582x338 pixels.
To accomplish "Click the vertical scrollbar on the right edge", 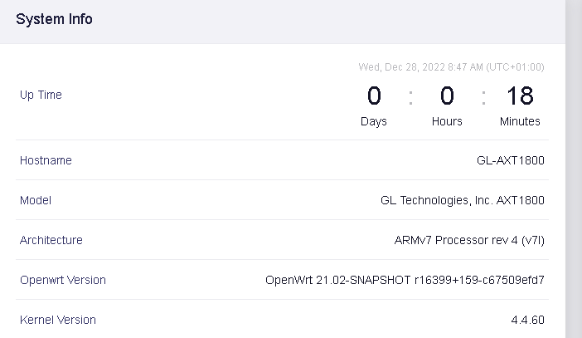I will click(x=573, y=166).
